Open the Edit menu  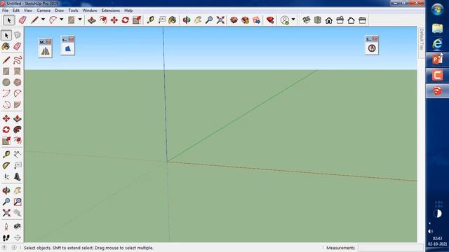pyautogui.click(x=16, y=10)
